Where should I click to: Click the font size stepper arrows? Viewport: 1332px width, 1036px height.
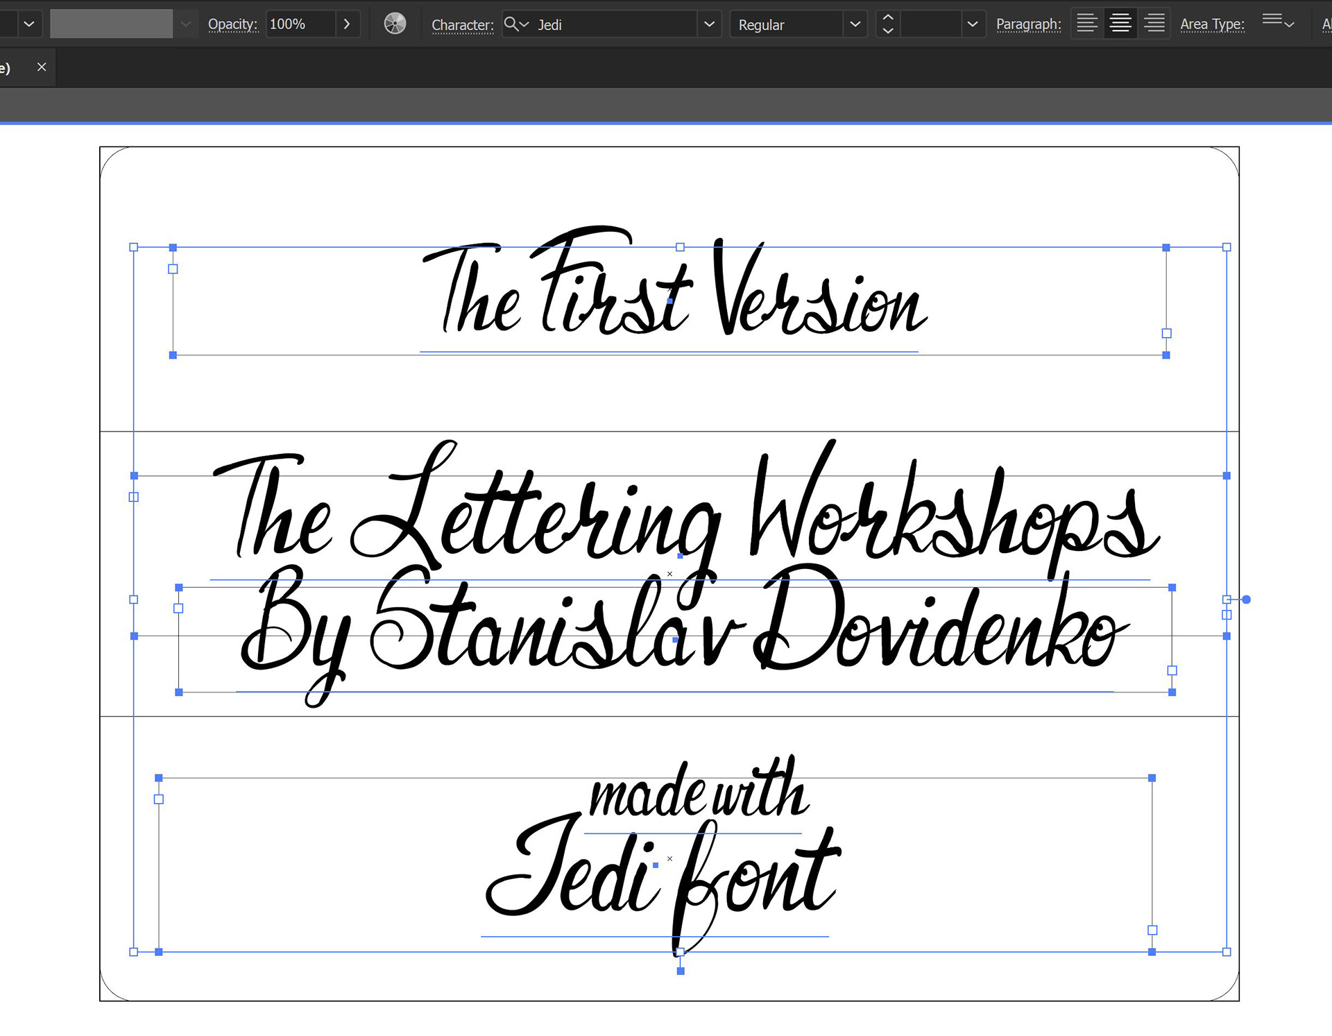click(x=887, y=24)
